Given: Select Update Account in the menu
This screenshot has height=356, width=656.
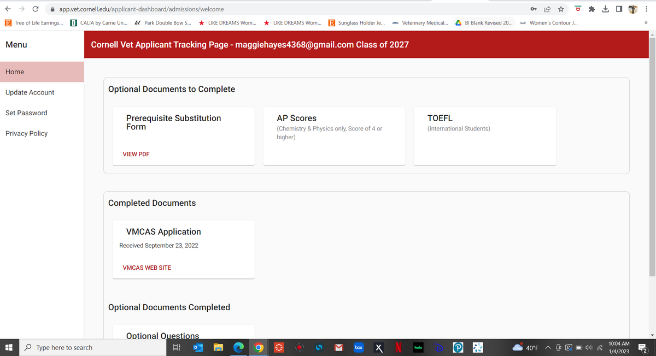Looking at the screenshot, I should 30,92.
